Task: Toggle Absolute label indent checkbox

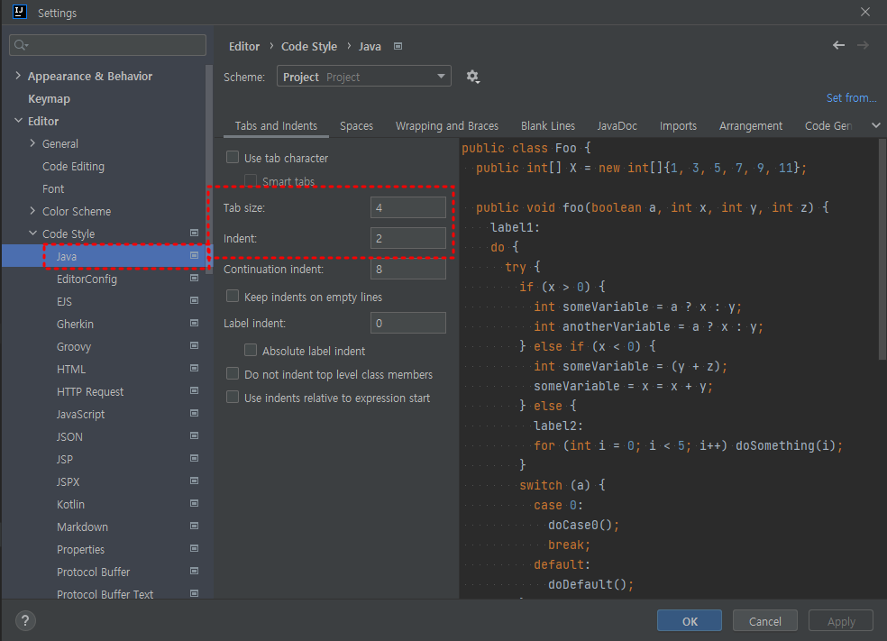Action: pyautogui.click(x=251, y=350)
